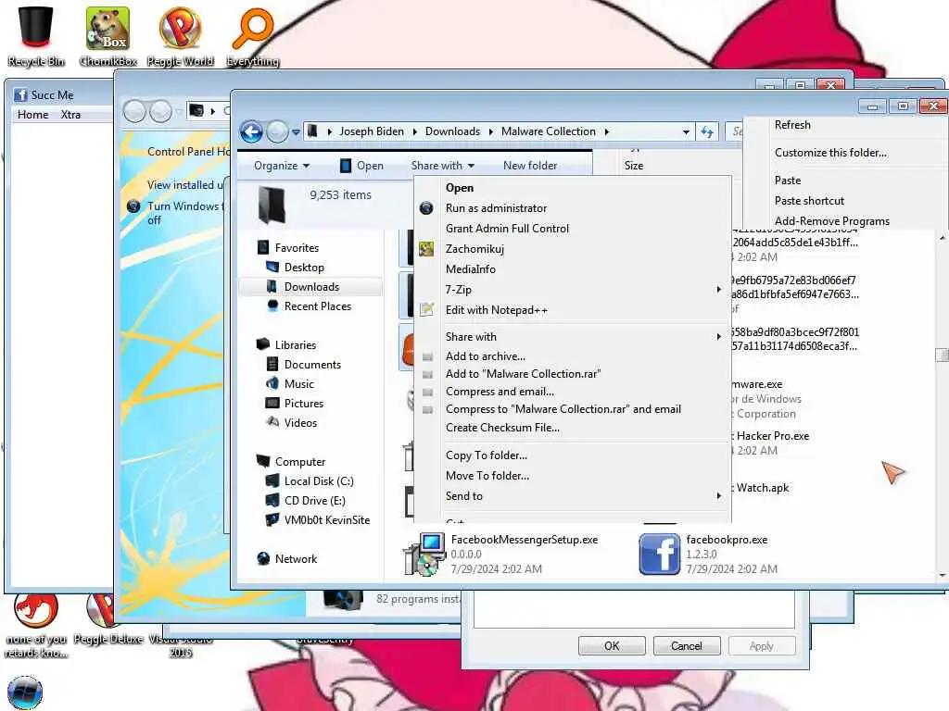949x711 pixels.
Task: Expand the Share with context submenu
Action: coord(719,337)
